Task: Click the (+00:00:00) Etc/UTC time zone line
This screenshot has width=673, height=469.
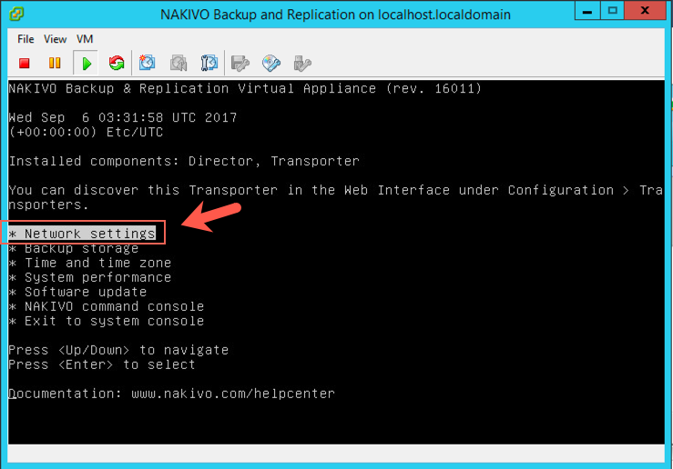Action: coord(86,132)
